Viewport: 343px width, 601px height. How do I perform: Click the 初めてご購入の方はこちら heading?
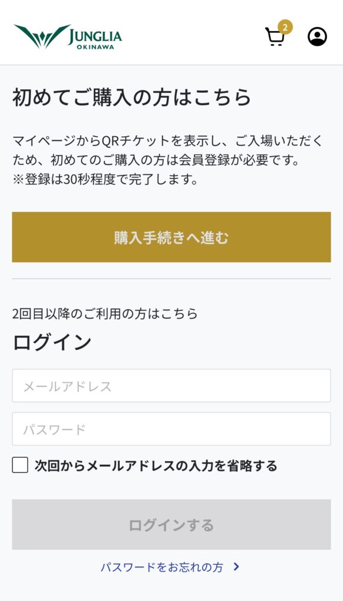[132, 97]
